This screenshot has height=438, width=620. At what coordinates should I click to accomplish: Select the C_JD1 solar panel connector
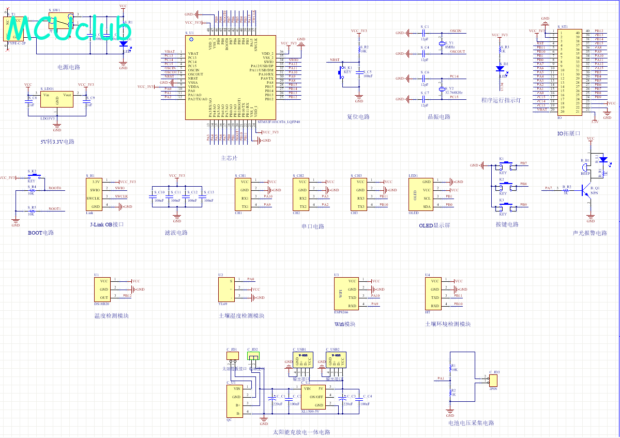pyautogui.click(x=233, y=356)
